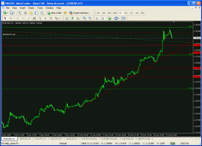This screenshot has height=146, width=202.
Task: Open the periodicity clock icon
Action: tap(116, 18)
